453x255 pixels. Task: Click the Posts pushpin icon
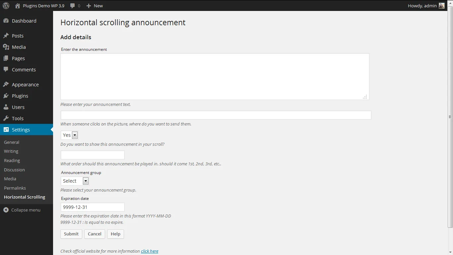point(6,36)
